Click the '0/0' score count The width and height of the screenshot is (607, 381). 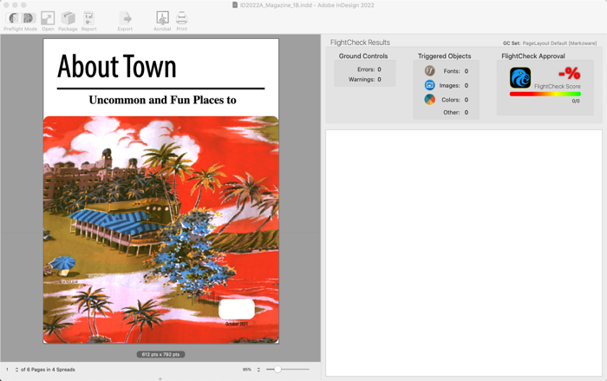point(576,102)
